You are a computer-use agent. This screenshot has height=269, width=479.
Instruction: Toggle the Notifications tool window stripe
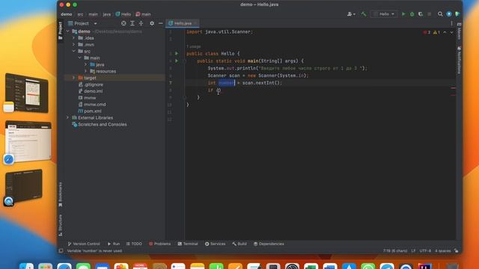click(459, 60)
